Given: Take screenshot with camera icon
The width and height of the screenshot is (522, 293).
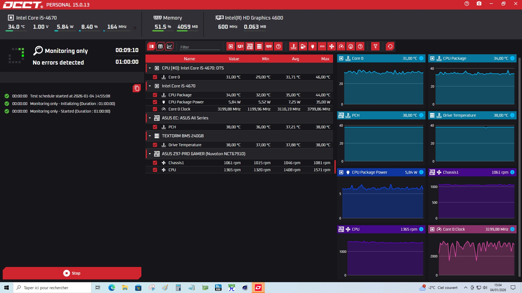Looking at the screenshot, I should 479,4.
